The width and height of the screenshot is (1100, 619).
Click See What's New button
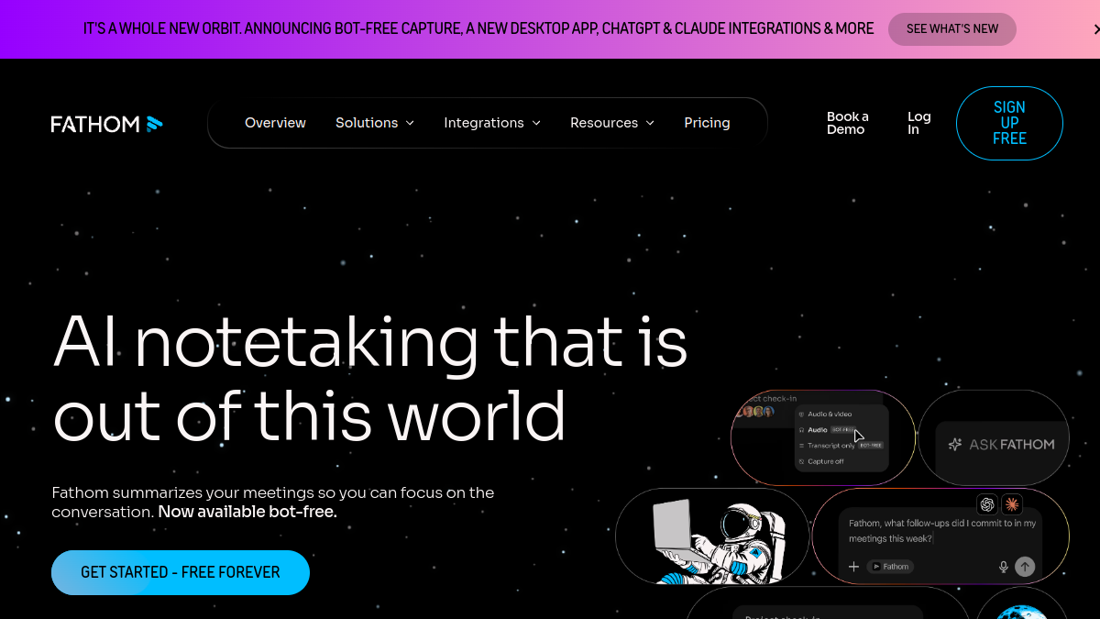[x=952, y=29]
